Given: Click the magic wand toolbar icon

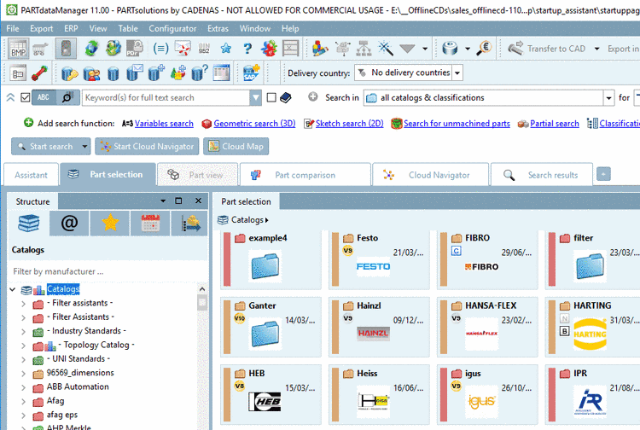Looking at the screenshot, I should 385,49.
